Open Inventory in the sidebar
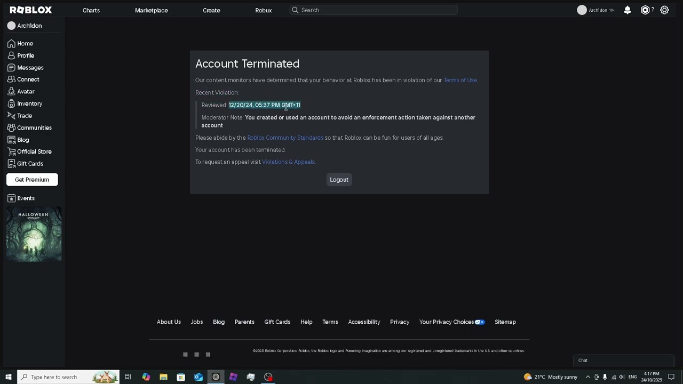 (x=25, y=103)
